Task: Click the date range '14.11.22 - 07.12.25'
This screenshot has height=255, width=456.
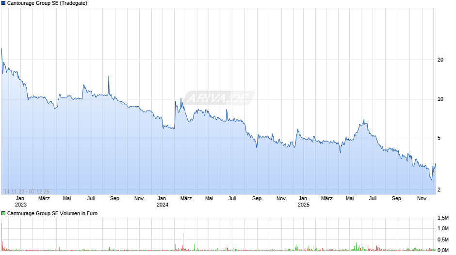Action: coord(27,191)
